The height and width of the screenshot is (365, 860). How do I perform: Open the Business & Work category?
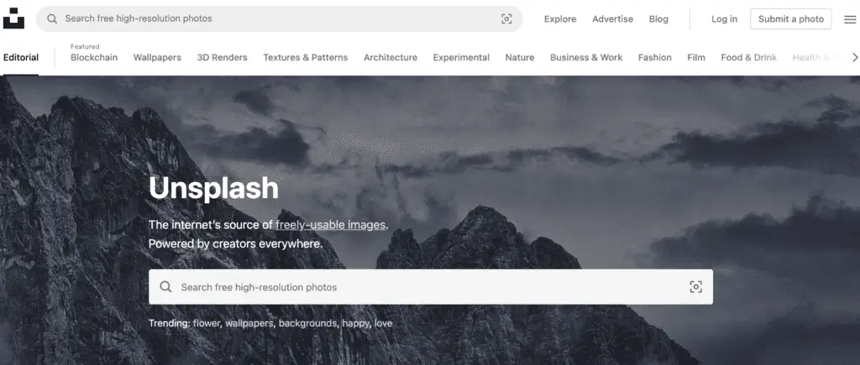[x=586, y=58]
